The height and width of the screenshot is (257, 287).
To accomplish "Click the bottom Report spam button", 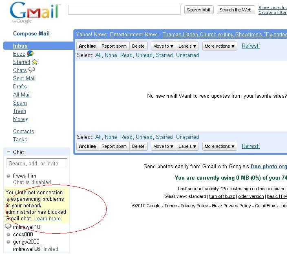I will tap(114, 146).
